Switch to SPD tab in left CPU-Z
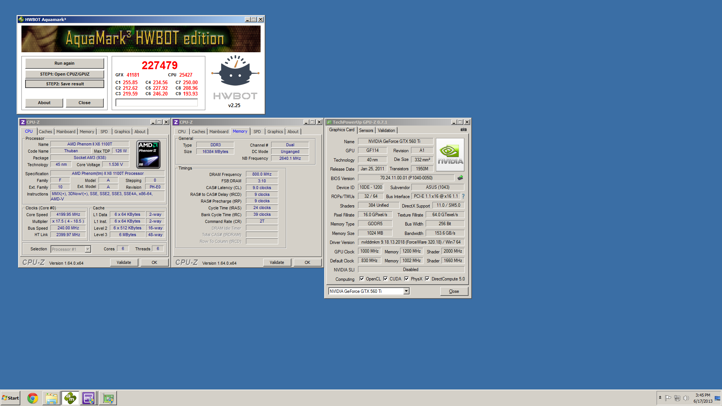 (104, 132)
